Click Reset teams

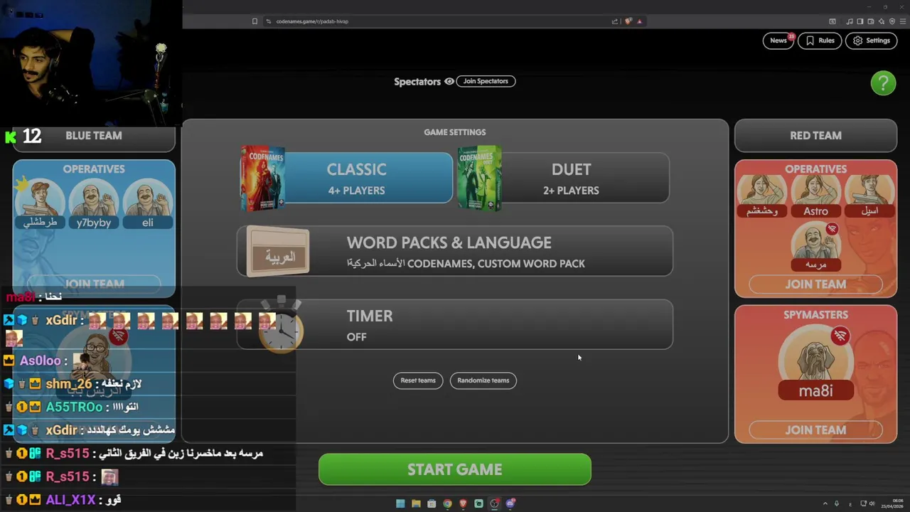pos(418,380)
